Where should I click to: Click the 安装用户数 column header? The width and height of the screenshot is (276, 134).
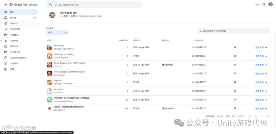coord(124,40)
